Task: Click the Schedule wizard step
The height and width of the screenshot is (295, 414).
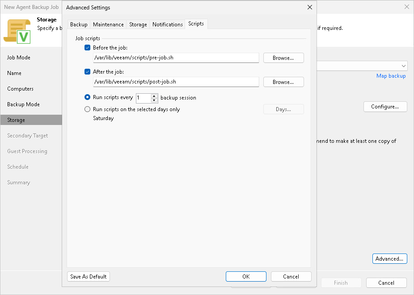Action: pyautogui.click(x=18, y=166)
